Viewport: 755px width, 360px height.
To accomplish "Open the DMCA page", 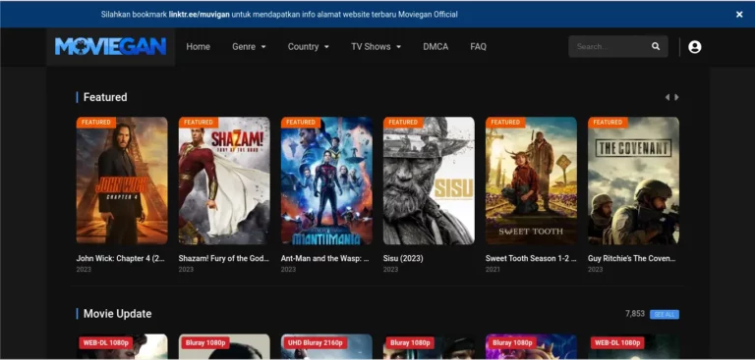I will (436, 47).
